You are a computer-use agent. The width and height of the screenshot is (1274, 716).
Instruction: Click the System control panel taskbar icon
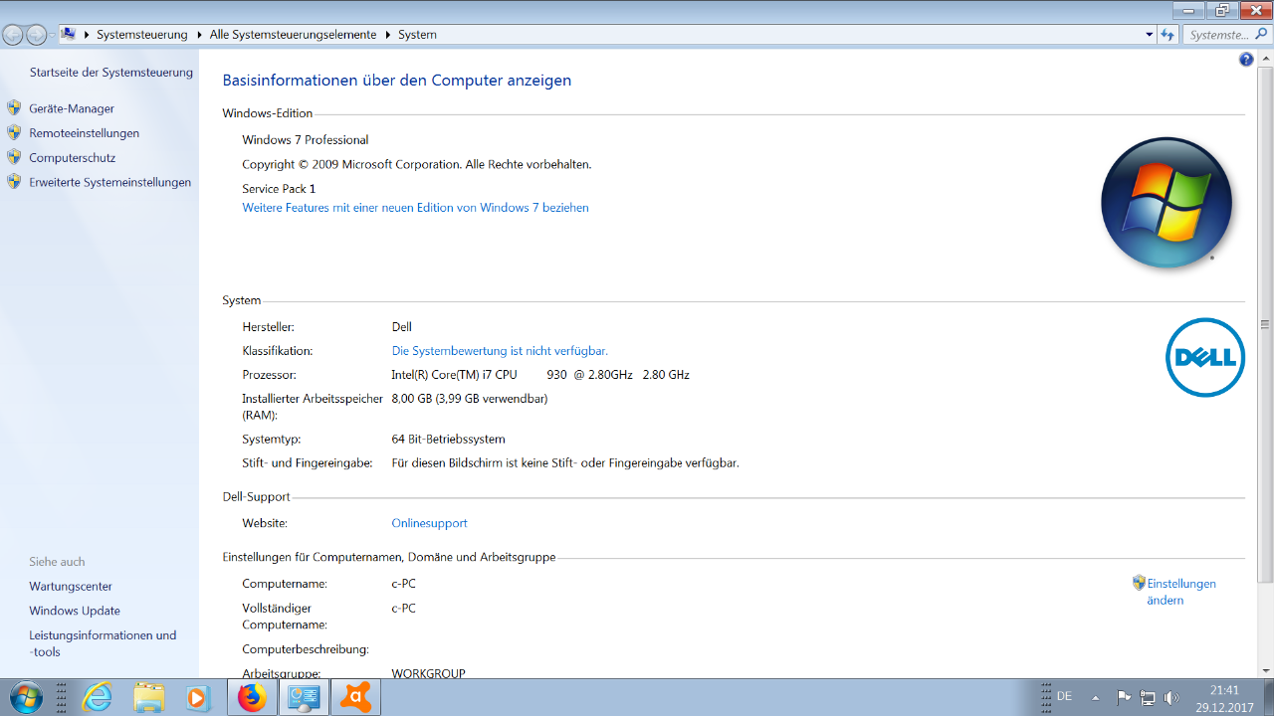[303, 697]
